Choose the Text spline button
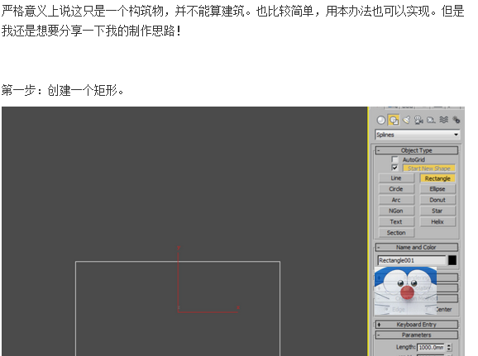This screenshot has width=478, height=356. pos(396,221)
